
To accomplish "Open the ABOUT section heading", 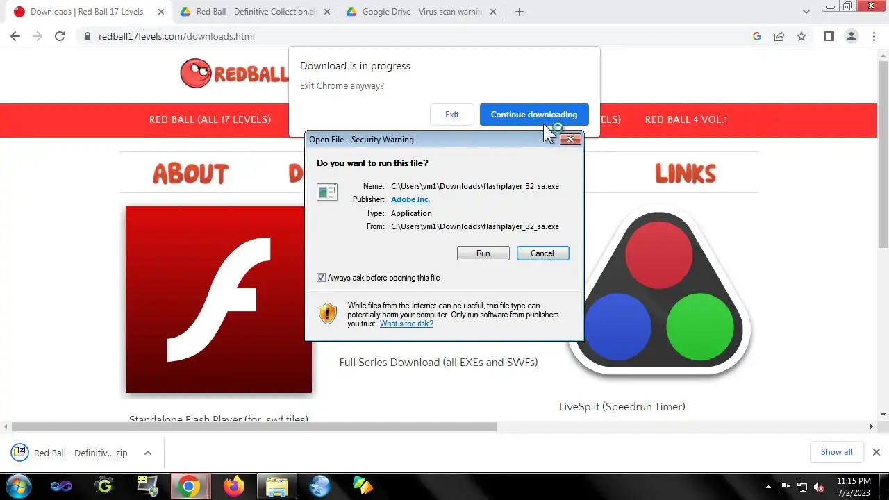I will pyautogui.click(x=190, y=174).
